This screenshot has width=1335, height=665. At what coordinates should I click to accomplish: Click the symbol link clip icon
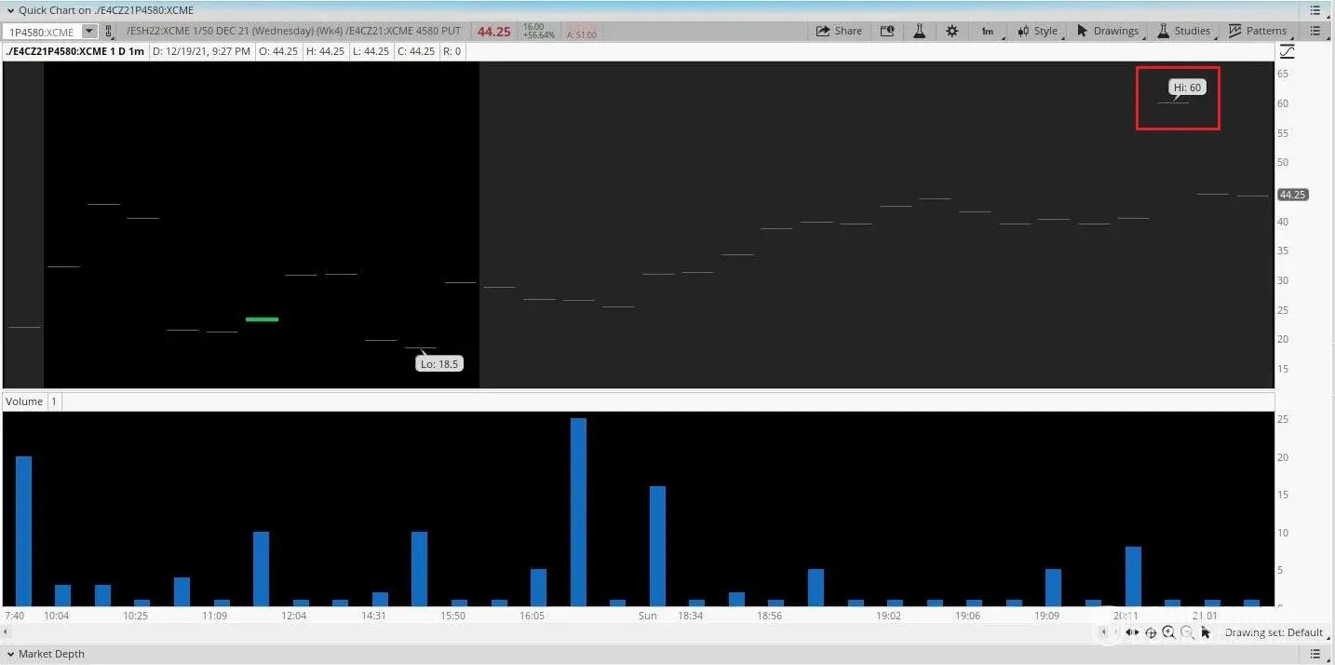tap(109, 32)
